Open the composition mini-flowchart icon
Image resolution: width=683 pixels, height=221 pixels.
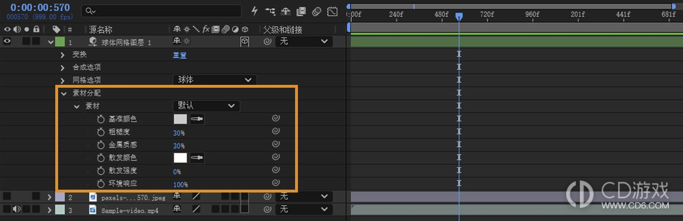click(x=270, y=11)
